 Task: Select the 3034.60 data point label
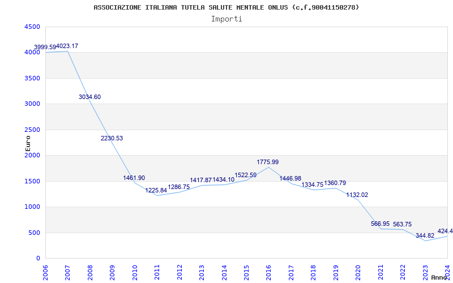[90, 97]
